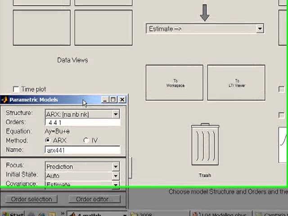288x216 pixels.
Task: Select the ARX method radio button
Action: coord(48,140)
